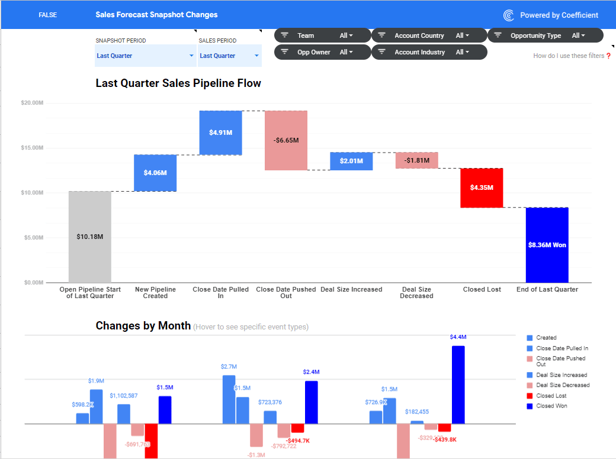Expand the Account Country All dropdown
Image resolution: width=616 pixels, height=459 pixels.
tap(463, 35)
